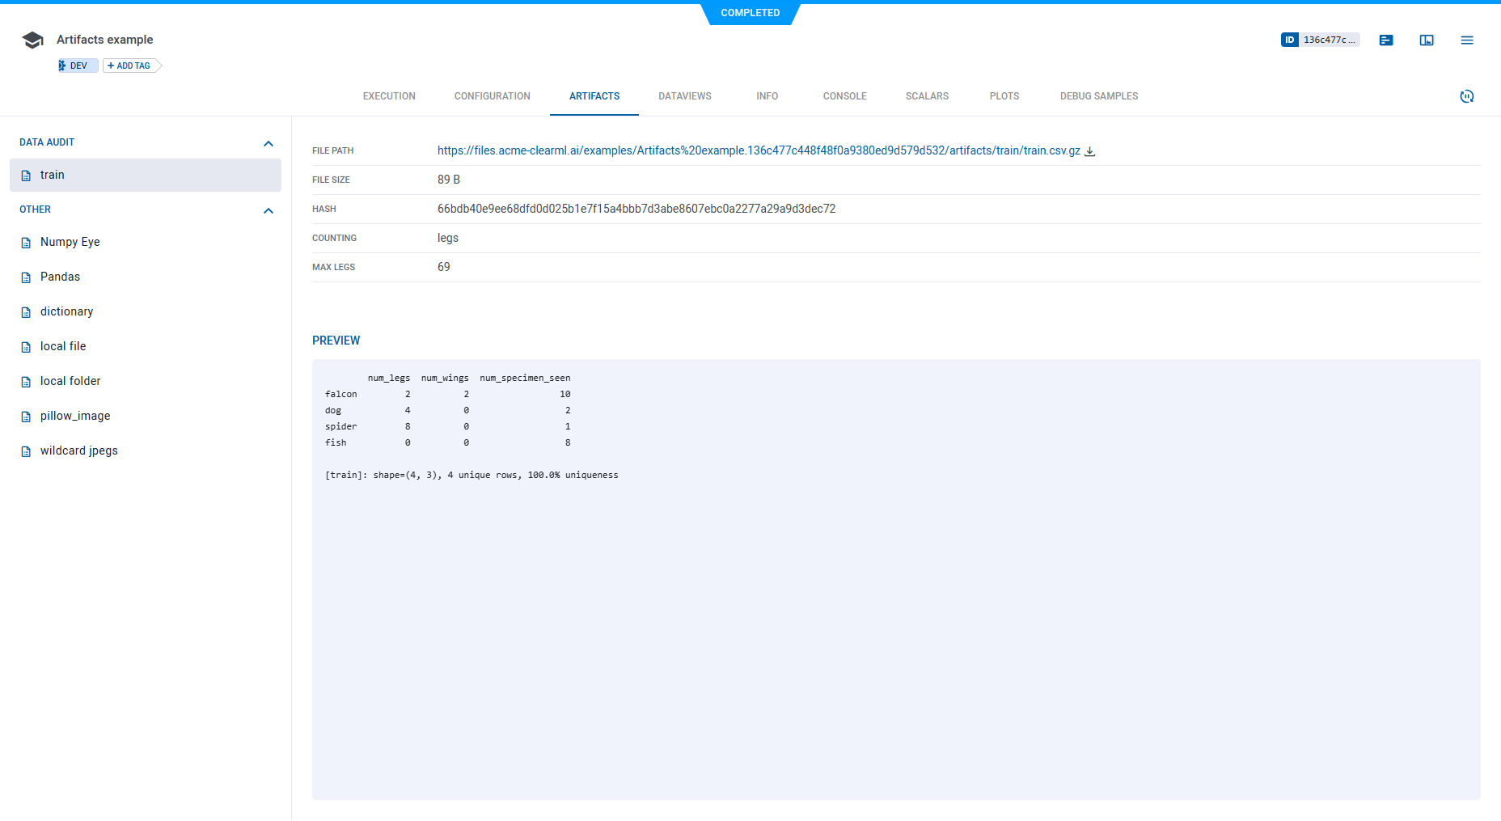Collapse the OTHER artifacts section

[268, 210]
